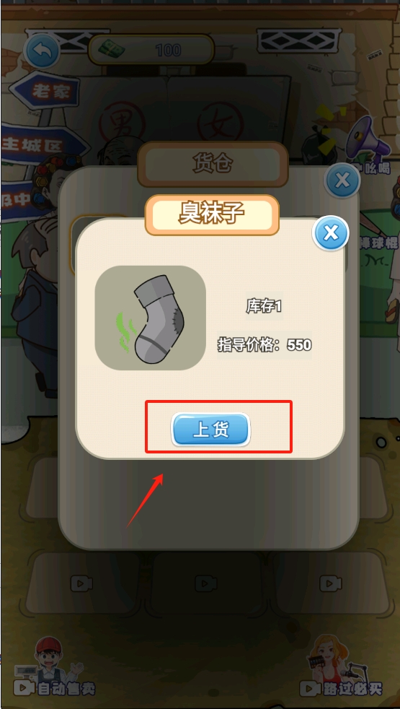The height and width of the screenshot is (709, 400).
Task: Click the 货仓 header tab
Action: (x=213, y=164)
